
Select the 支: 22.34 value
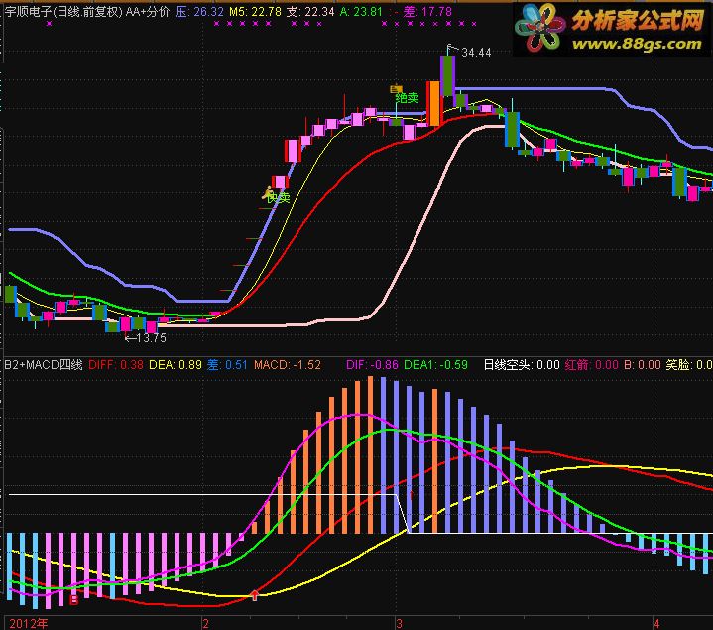310,11
